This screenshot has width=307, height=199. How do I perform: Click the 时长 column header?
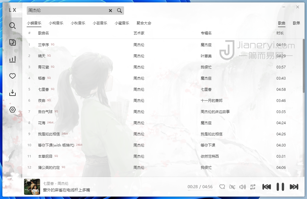(280, 33)
